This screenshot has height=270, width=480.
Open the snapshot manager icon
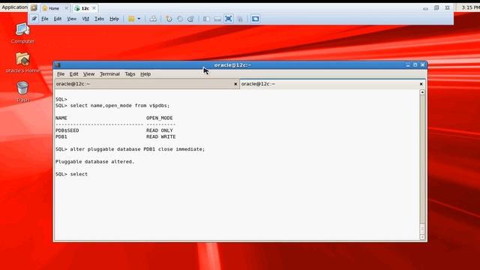190,19
